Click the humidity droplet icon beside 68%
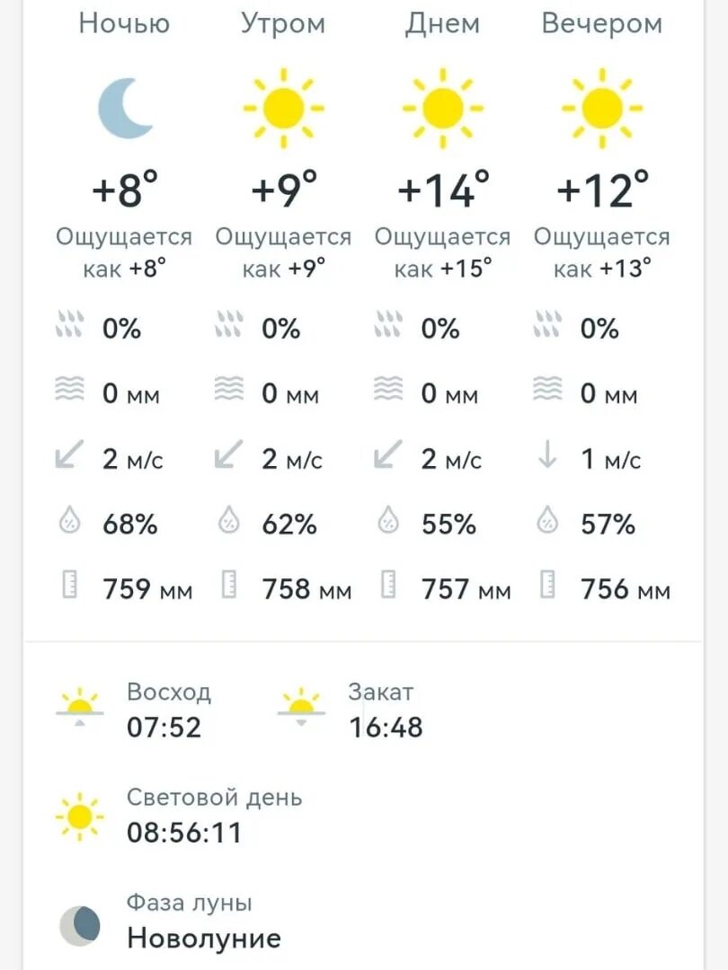 point(69,520)
